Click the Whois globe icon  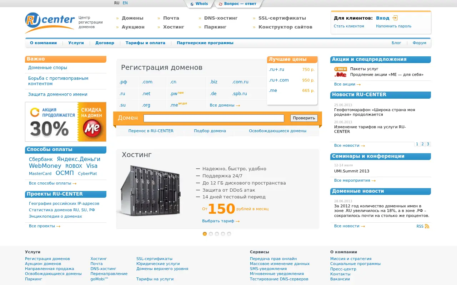point(192,4)
